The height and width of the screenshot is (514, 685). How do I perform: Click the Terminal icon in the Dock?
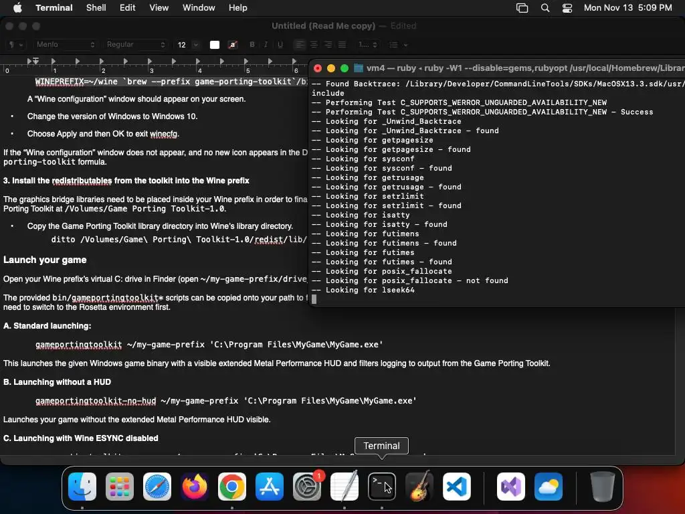(382, 487)
